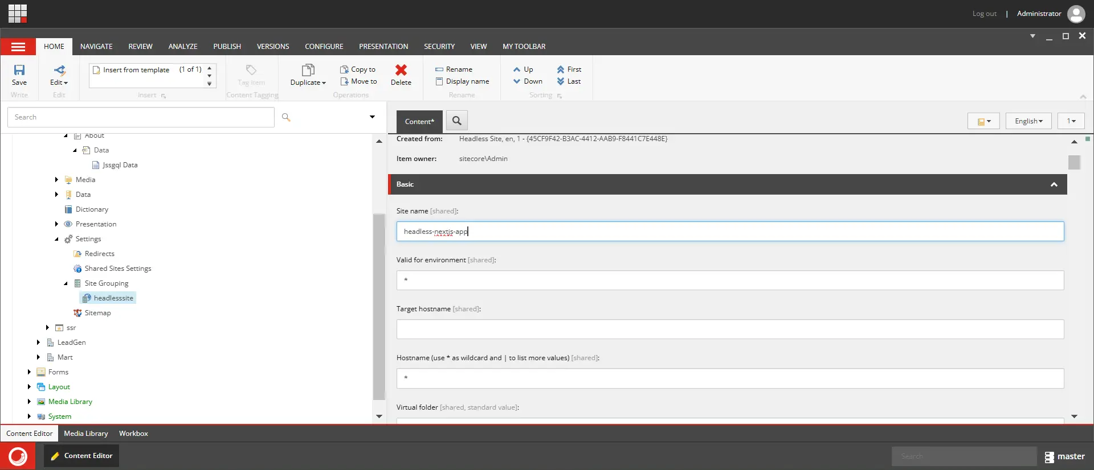Open the CONFIGURE ribbon tab
This screenshot has height=470, width=1094.
coord(324,47)
